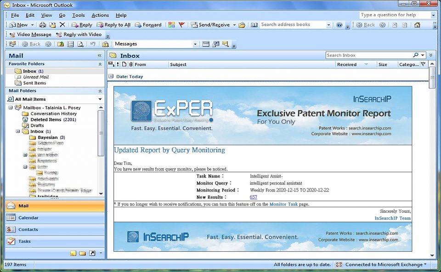Go to the Home page with the house icon
The image size is (441, 272).
coord(418,25)
